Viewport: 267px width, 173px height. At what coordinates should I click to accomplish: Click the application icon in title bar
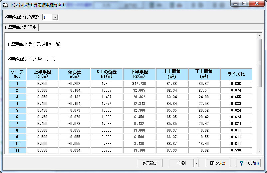[5, 5]
